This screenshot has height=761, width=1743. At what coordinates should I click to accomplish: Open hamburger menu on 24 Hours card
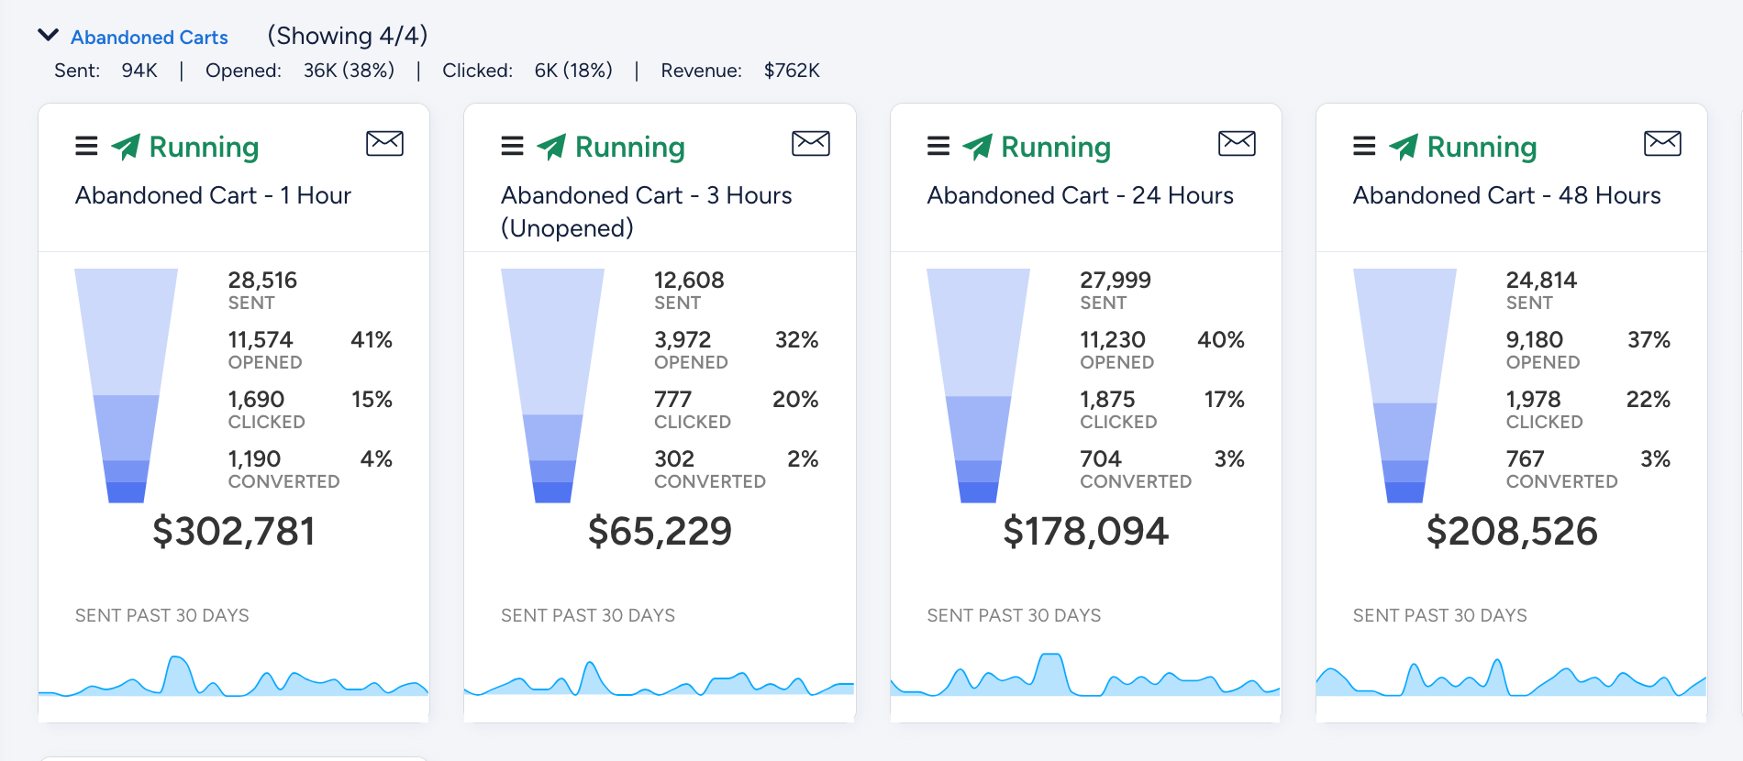coord(938,146)
